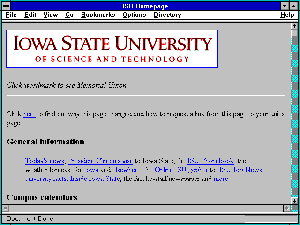Click the status bar progress indicator box
Screen dimensions: 300x225
271,218
